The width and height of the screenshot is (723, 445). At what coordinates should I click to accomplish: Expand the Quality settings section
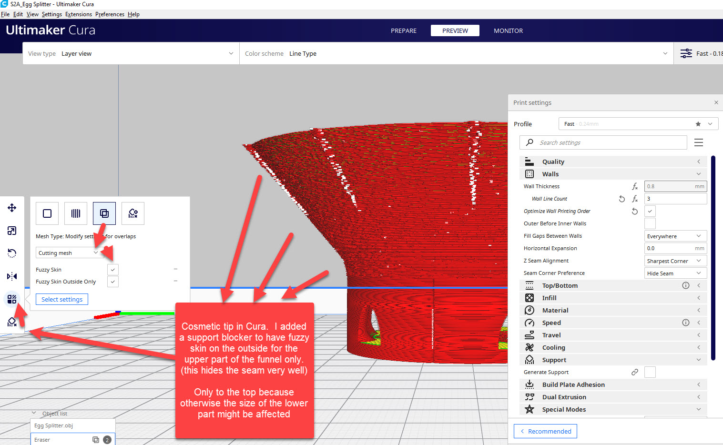[613, 162]
